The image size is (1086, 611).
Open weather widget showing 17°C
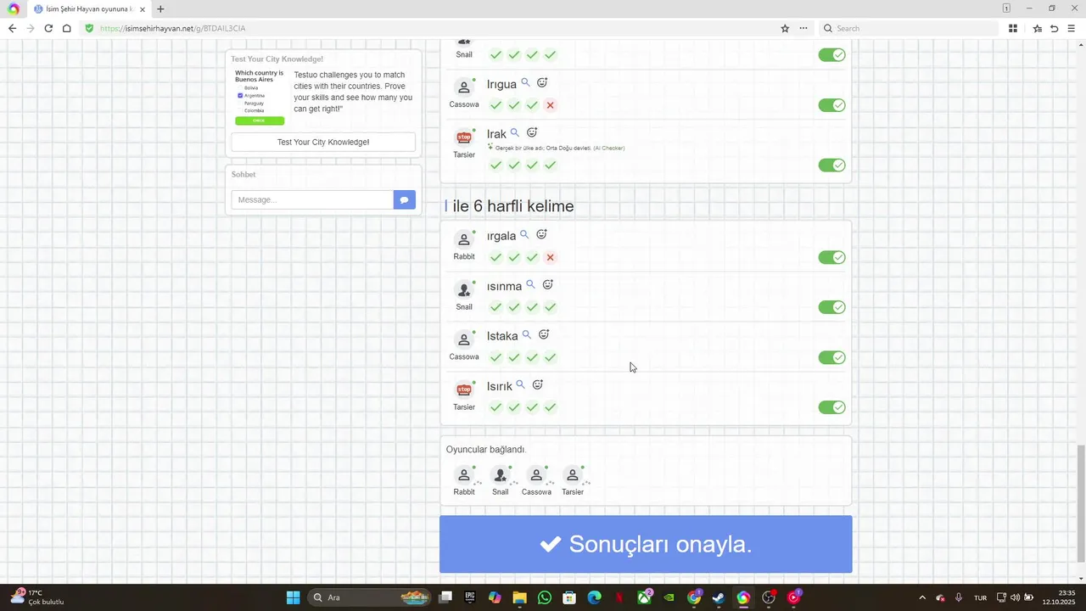tap(37, 597)
